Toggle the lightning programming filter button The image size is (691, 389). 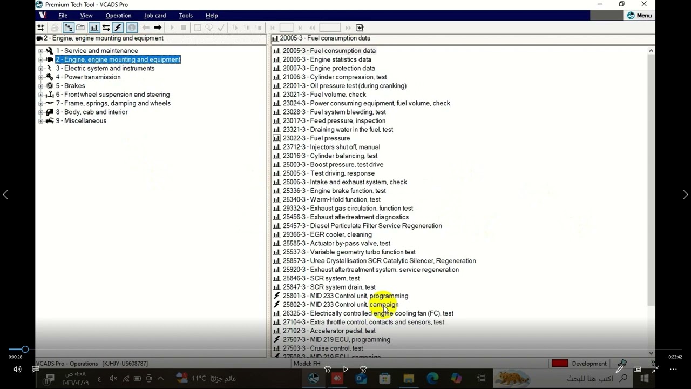pyautogui.click(x=118, y=28)
